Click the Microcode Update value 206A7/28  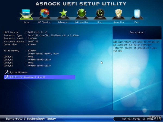(33, 41)
